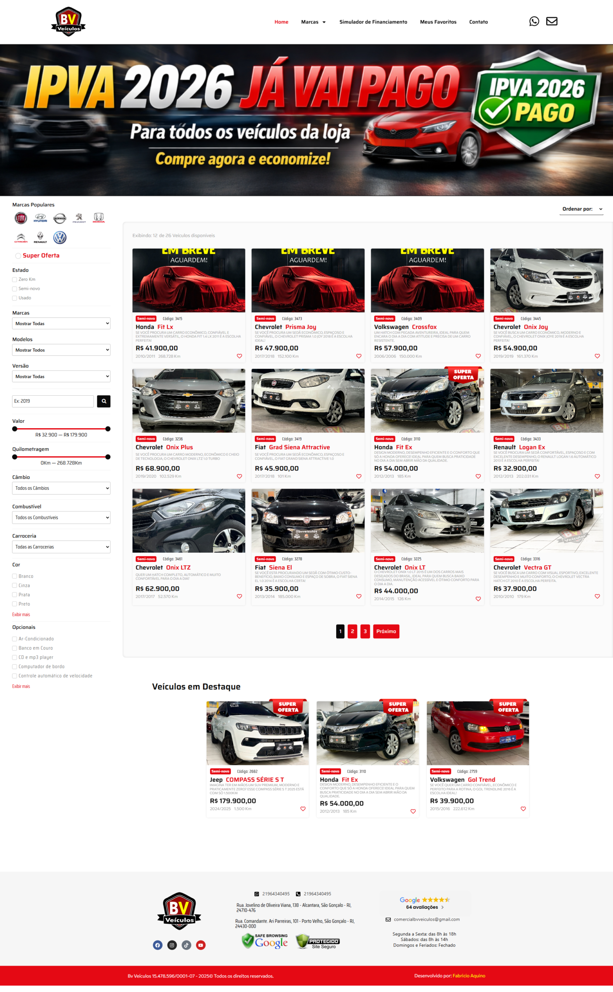Screen dimensions: 613x992
Task: Favorite the Chevrolet Onix Plus with heart icon
Action: 239,476
